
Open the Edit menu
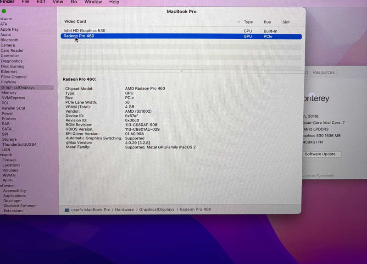[41, 2]
